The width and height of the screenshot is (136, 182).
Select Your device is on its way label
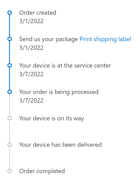coord(52,119)
